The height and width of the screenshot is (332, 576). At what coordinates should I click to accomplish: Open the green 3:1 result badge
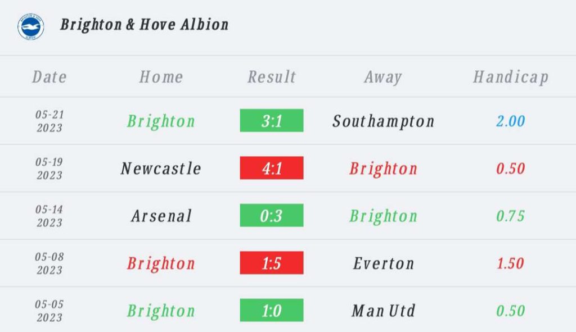pos(272,121)
